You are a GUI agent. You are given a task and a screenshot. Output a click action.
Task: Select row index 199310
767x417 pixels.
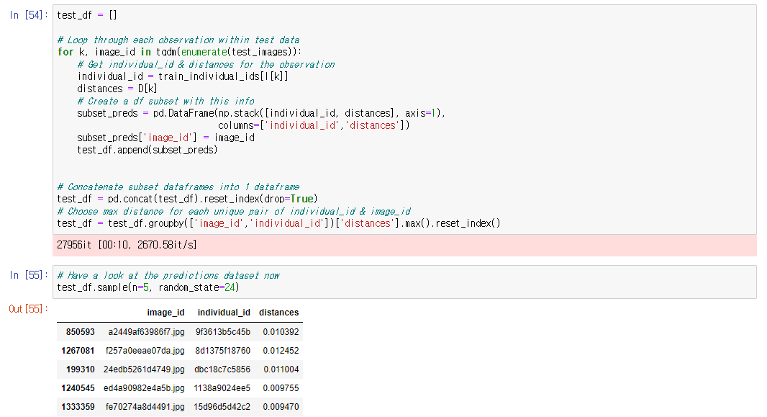[x=80, y=369]
